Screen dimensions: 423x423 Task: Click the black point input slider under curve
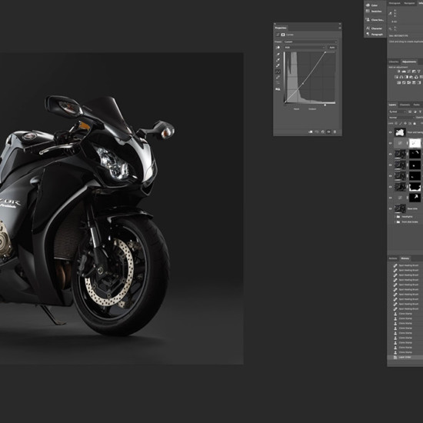point(285,105)
